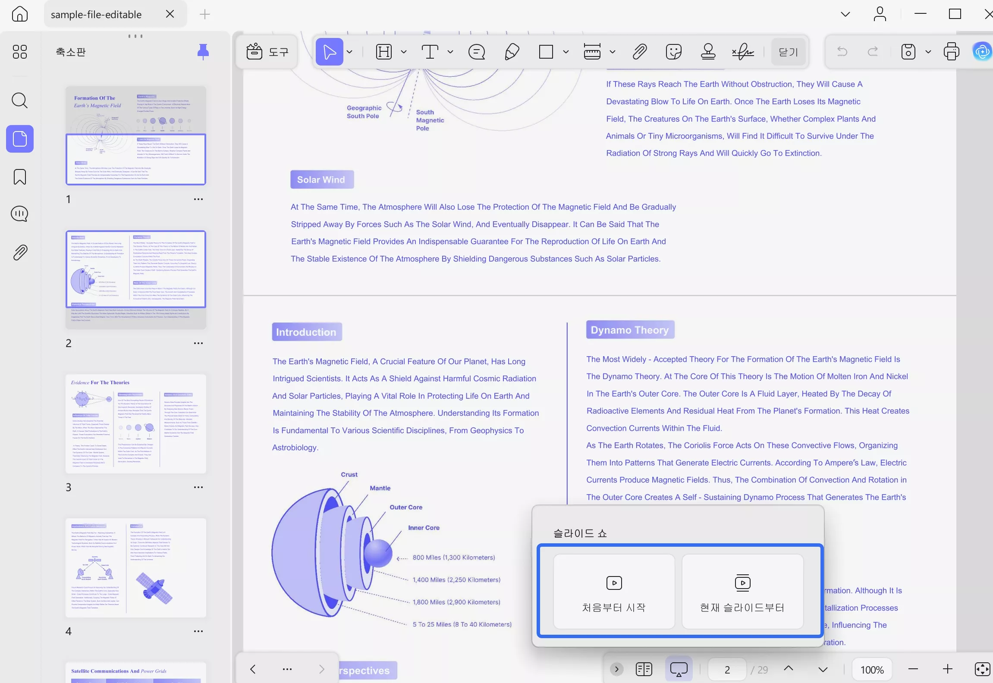
Task: Open the bookmarks panel icon
Action: tap(20, 177)
